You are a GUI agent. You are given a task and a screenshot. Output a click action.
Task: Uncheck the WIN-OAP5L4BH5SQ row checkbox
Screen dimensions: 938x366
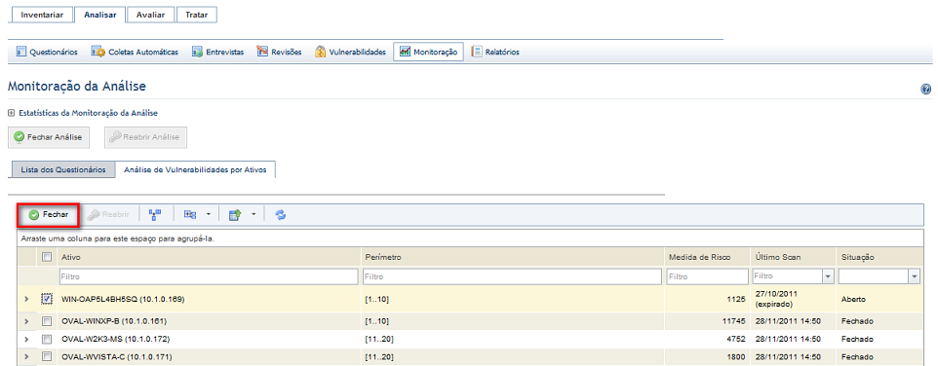pos(47,299)
